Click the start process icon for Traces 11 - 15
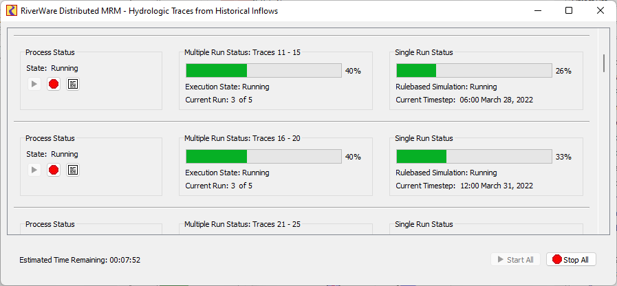617x286 pixels. coord(34,84)
